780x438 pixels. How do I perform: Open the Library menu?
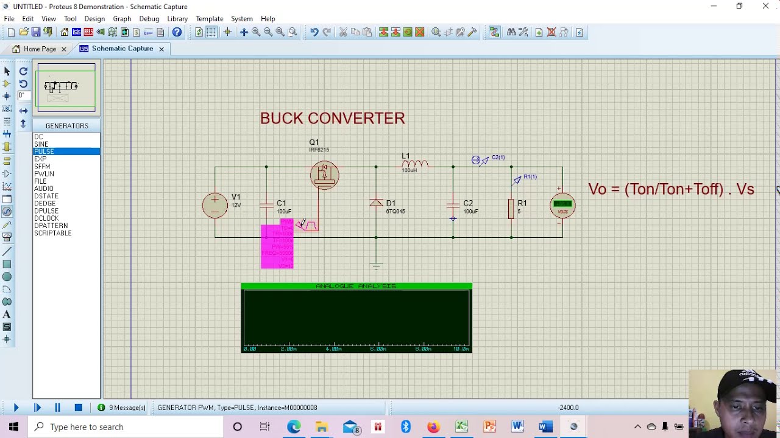click(177, 19)
